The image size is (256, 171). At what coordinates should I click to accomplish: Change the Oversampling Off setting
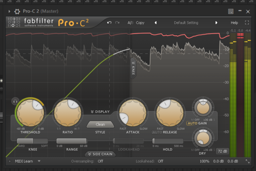point(100,161)
